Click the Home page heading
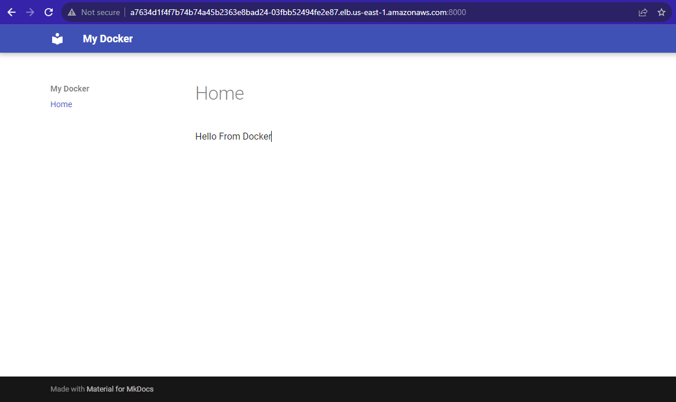This screenshot has height=402, width=676. pyautogui.click(x=220, y=93)
